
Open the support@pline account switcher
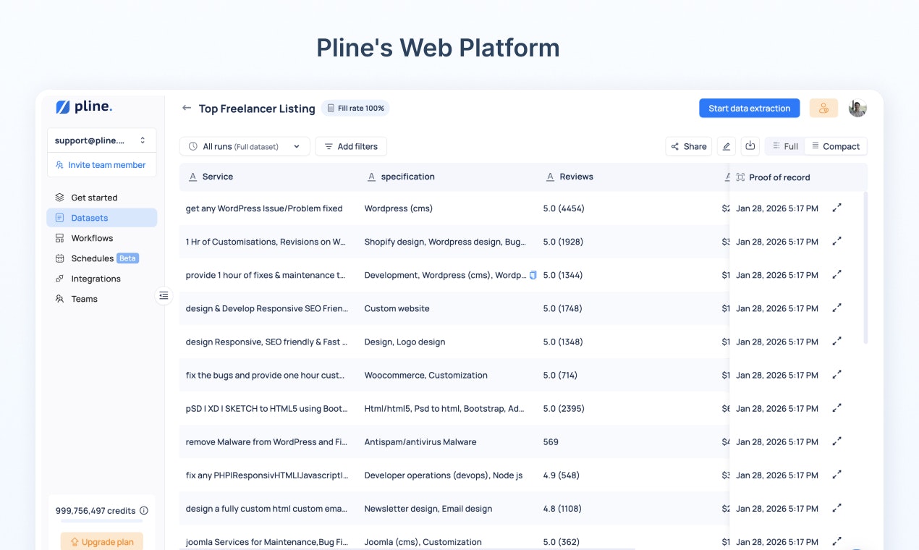(101, 140)
